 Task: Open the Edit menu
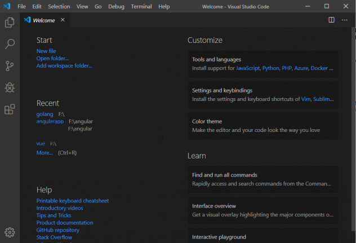click(37, 6)
